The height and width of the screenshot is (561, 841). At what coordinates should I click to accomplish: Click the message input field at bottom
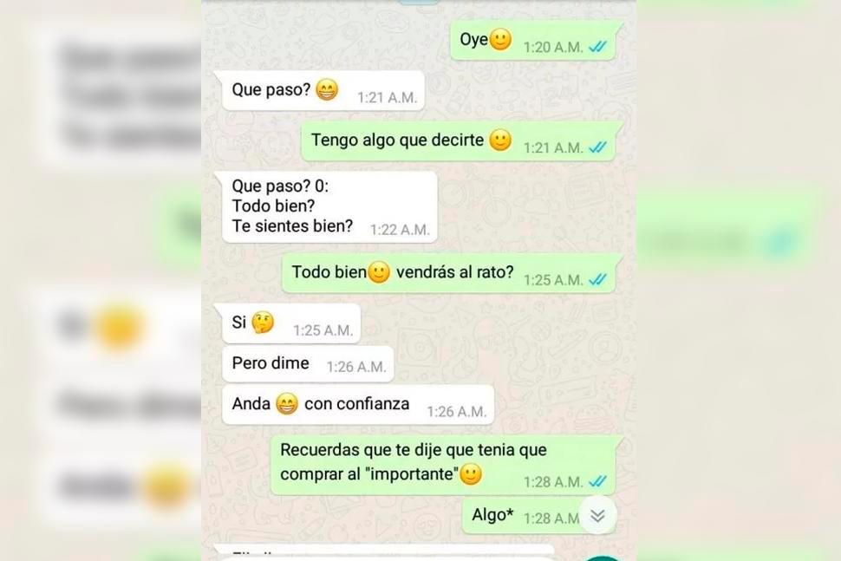click(386, 558)
